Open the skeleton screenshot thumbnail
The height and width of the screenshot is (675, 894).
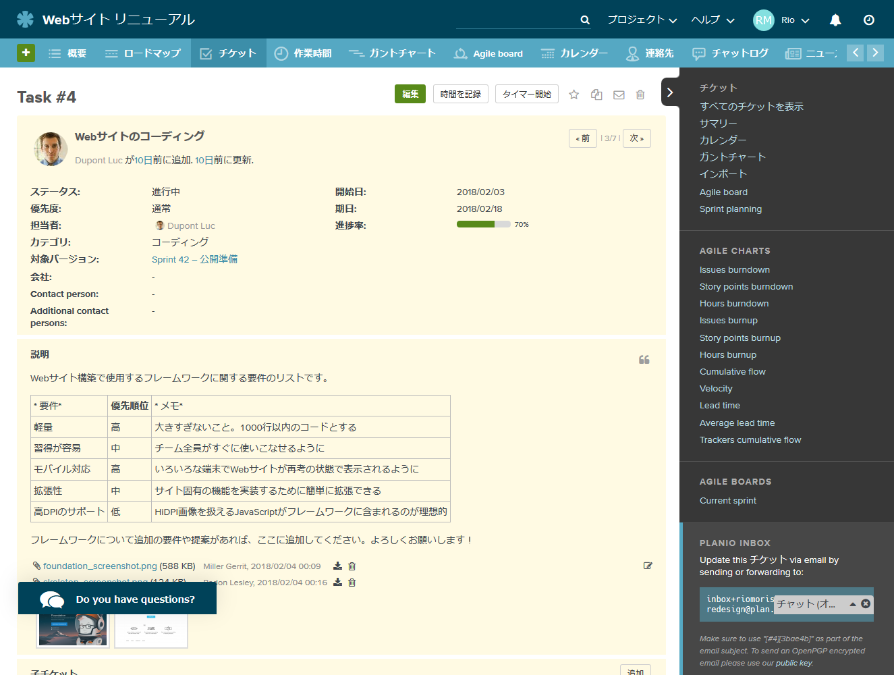(x=151, y=630)
